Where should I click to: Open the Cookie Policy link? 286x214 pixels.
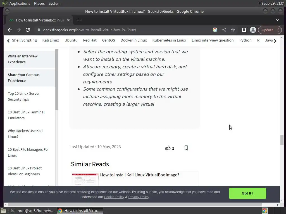[114, 197]
